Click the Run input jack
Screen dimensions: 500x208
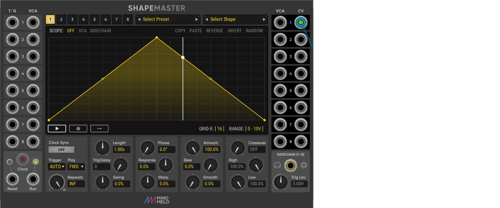point(33,179)
